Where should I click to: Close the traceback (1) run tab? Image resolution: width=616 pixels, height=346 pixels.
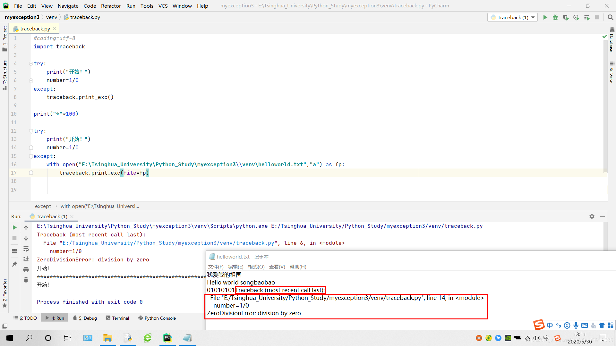tap(72, 217)
